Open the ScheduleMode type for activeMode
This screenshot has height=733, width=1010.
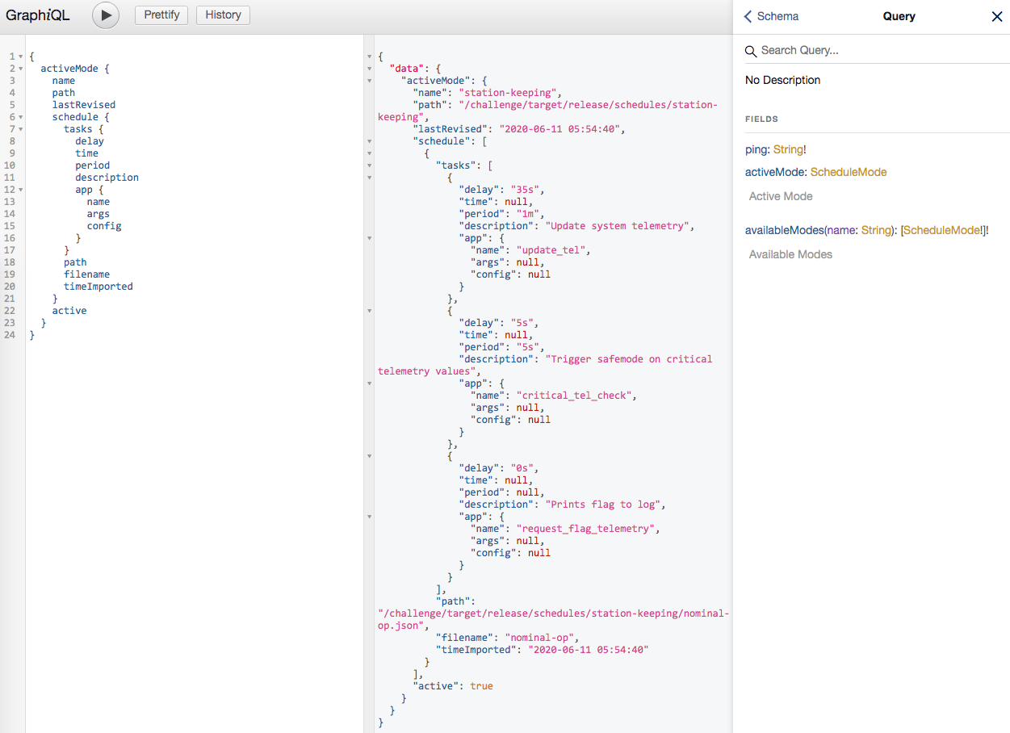coord(849,172)
